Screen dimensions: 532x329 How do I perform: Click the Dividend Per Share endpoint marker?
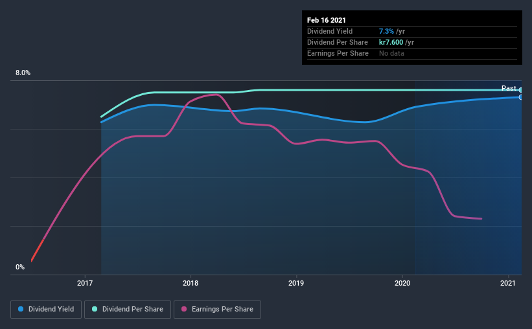[520, 90]
